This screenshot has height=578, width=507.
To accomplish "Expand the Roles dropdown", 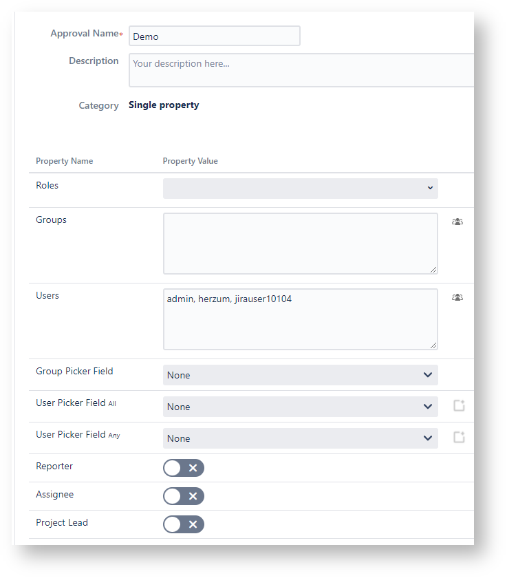I will (x=300, y=188).
